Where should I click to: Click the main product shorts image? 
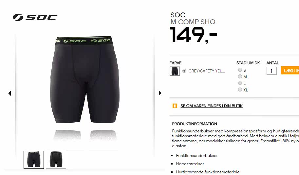tap(85, 80)
